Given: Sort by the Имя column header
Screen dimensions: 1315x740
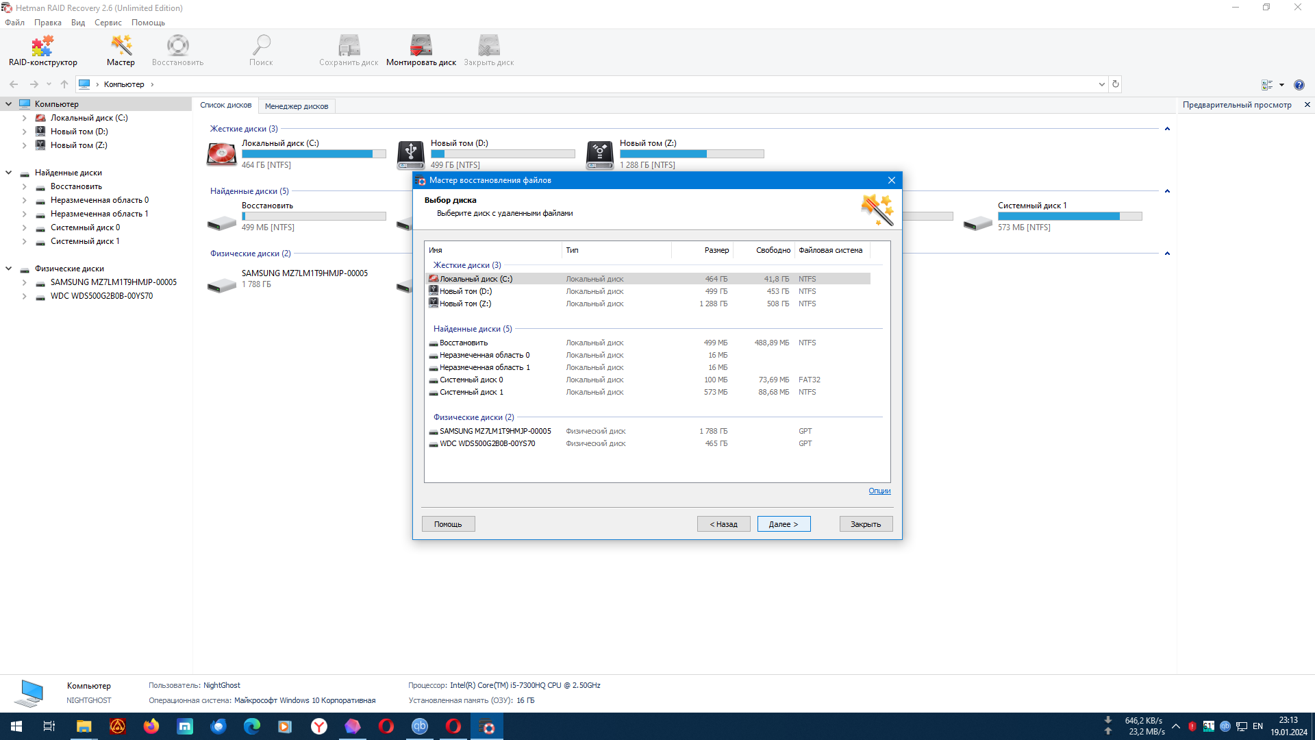Looking at the screenshot, I should click(493, 250).
